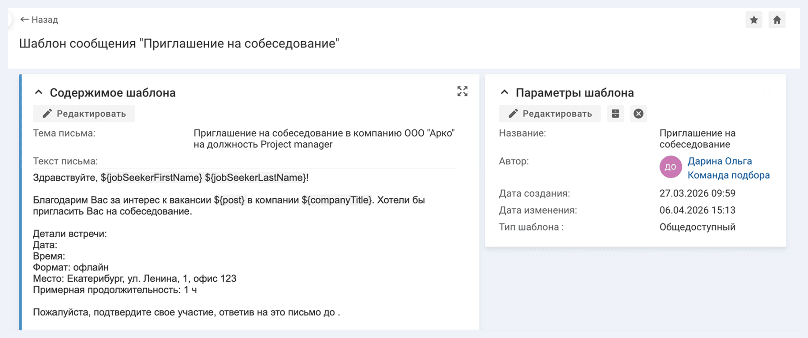This screenshot has width=808, height=338.
Task: Go to home via house icon
Action: pyautogui.click(x=777, y=20)
